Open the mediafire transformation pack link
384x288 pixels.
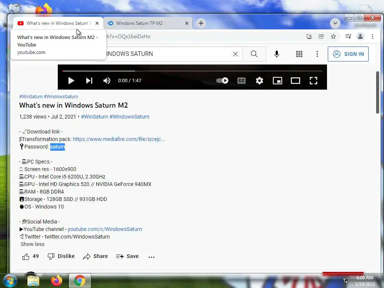click(x=119, y=139)
